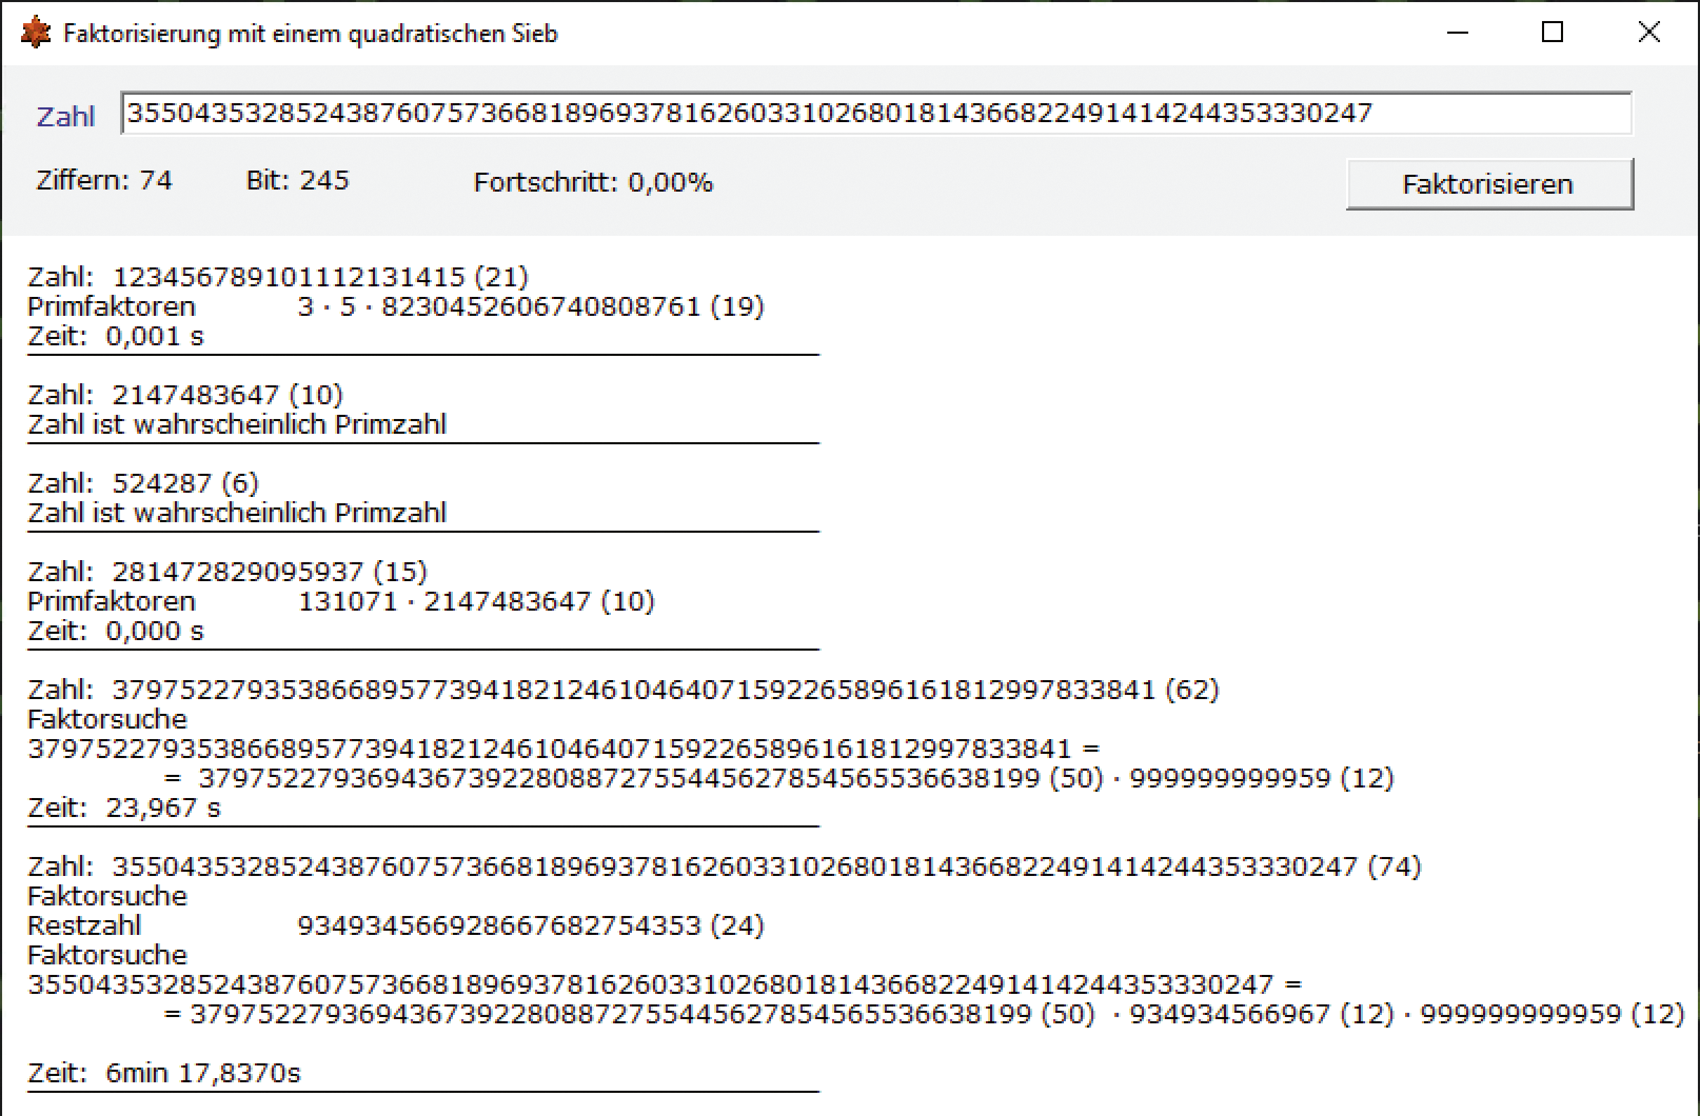Click the 'Bit: 245' indicator
This screenshot has width=1700, height=1116.
pyautogui.click(x=297, y=180)
